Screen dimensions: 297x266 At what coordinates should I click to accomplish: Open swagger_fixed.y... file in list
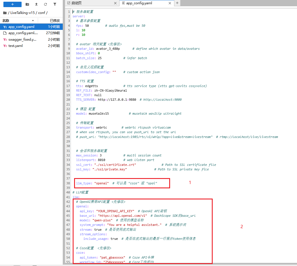click(22, 40)
